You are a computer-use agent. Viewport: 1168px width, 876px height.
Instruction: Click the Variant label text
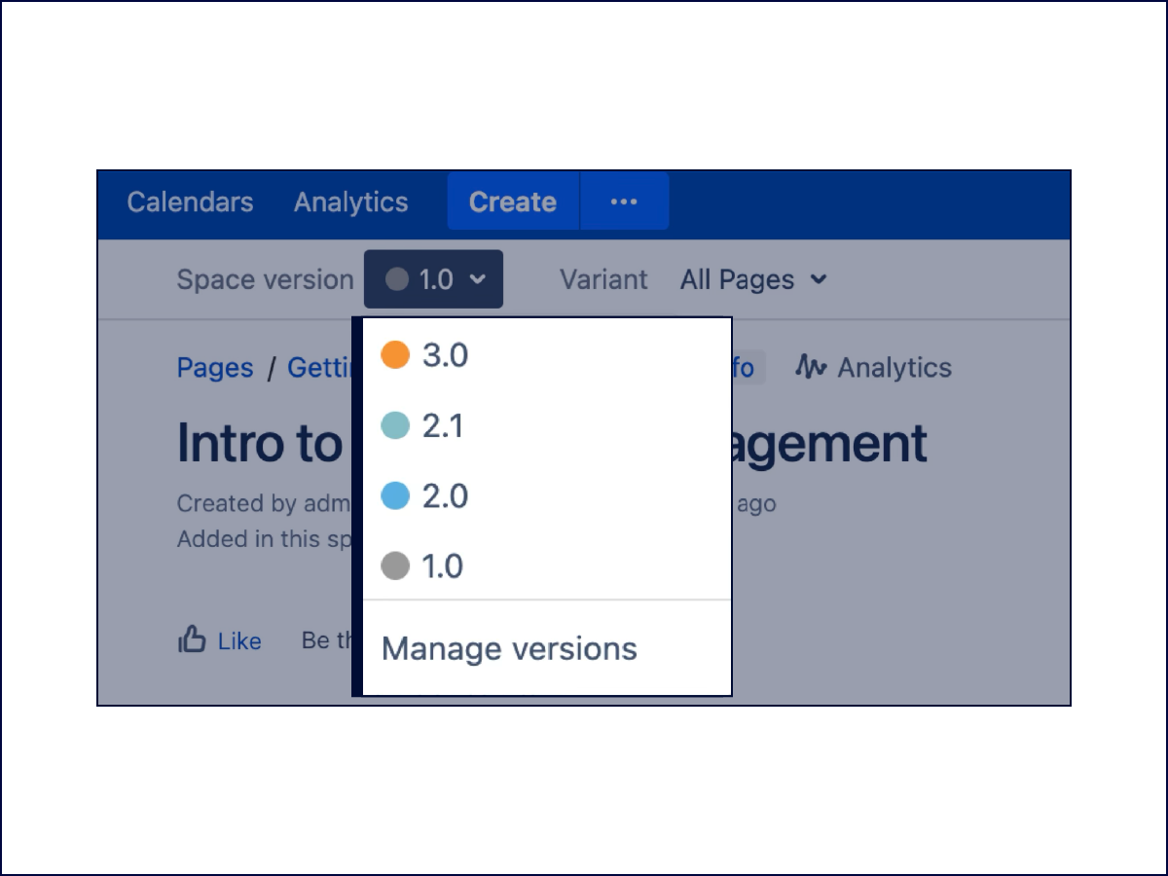(x=603, y=279)
